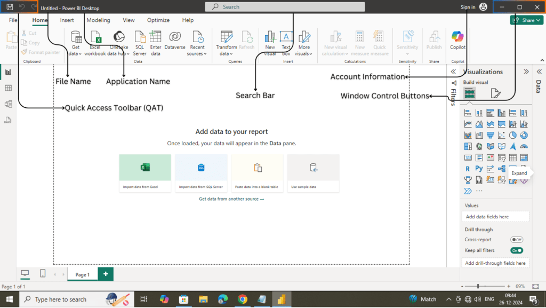The image size is (546, 308).
Task: Open the File menu
Action: click(13, 20)
